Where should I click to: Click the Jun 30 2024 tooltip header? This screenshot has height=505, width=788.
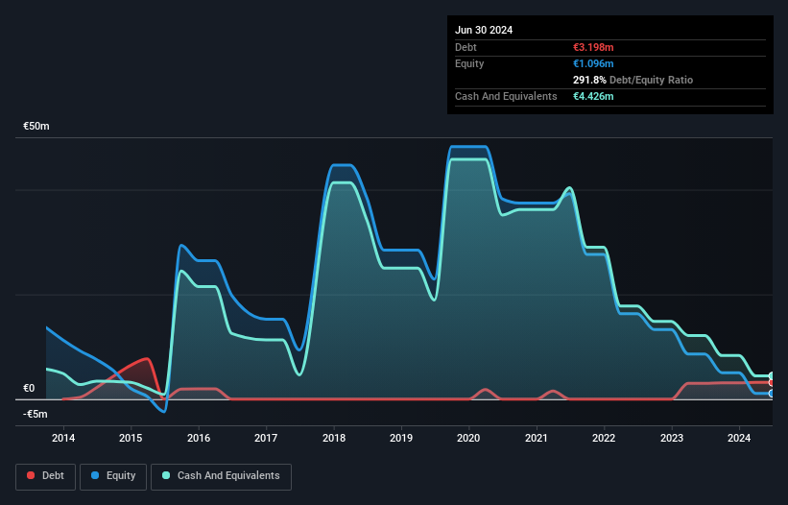point(484,30)
